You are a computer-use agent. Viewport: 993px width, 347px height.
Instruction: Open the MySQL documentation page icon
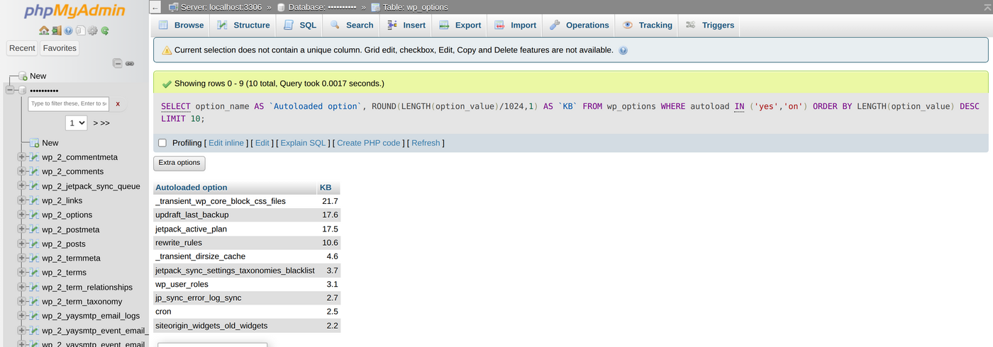tap(80, 30)
